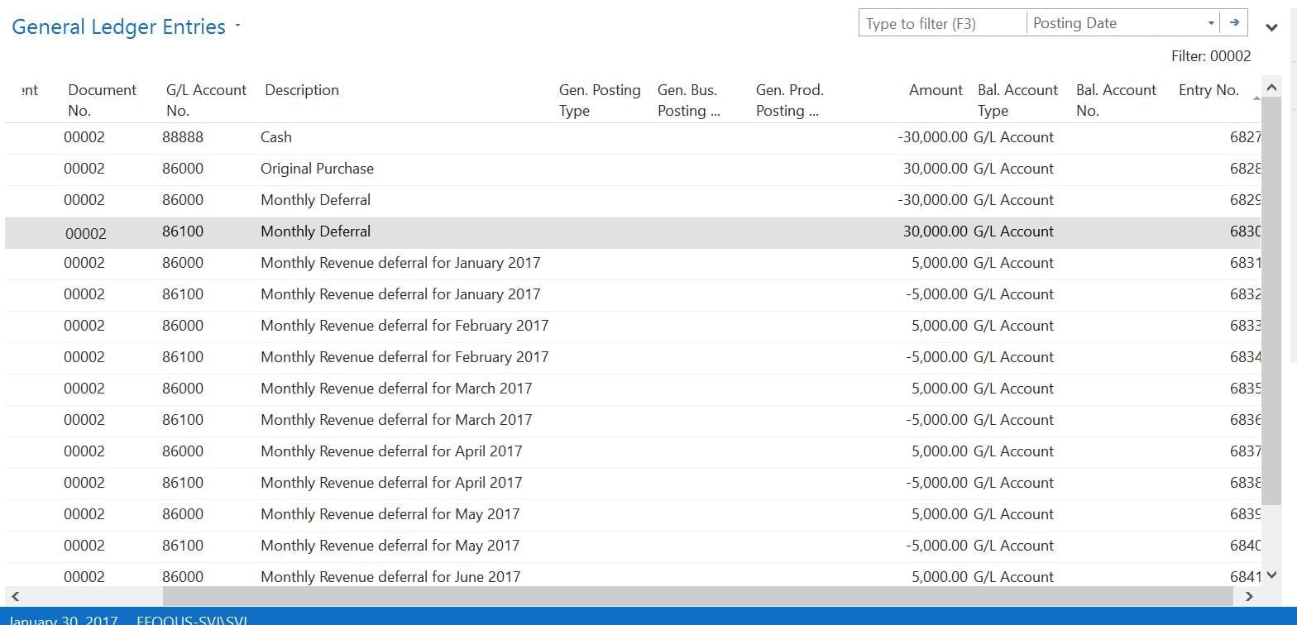Select Monthly Deferral row with account 86000

click(x=632, y=200)
